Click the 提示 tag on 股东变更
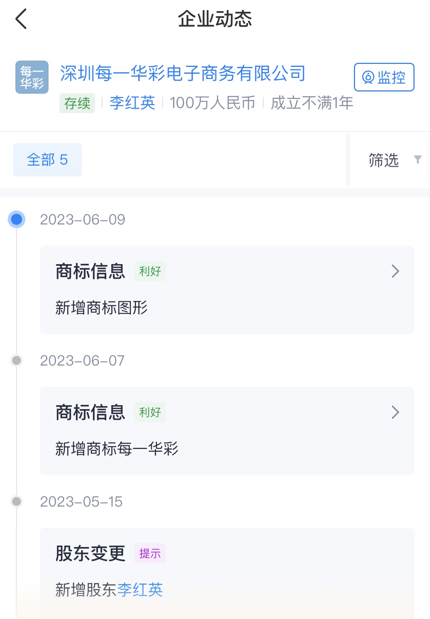 tap(150, 553)
